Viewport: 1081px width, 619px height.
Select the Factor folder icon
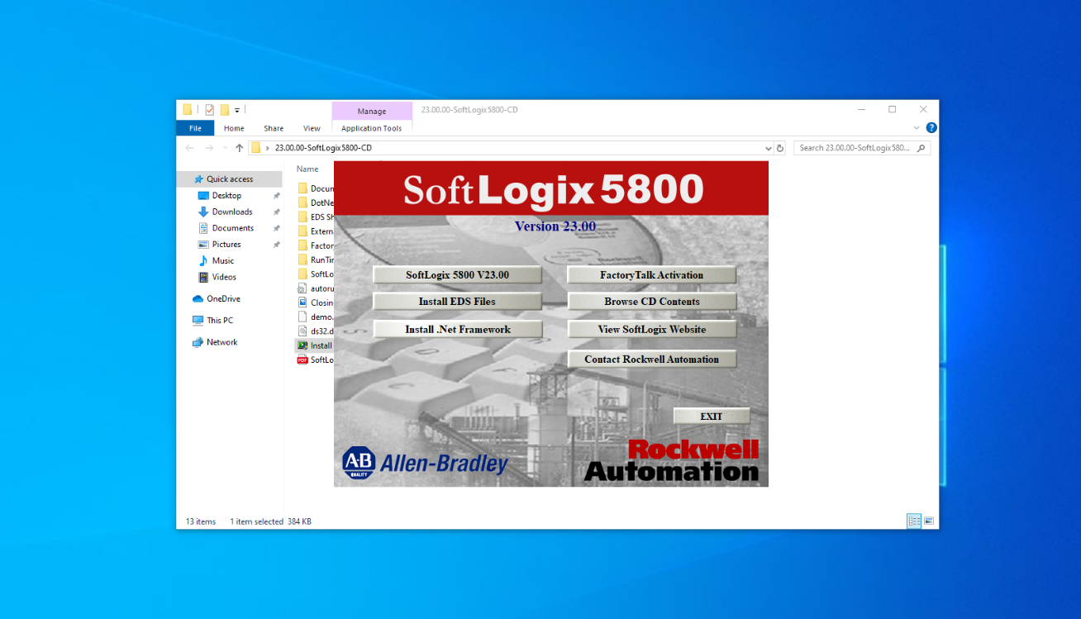tap(302, 245)
